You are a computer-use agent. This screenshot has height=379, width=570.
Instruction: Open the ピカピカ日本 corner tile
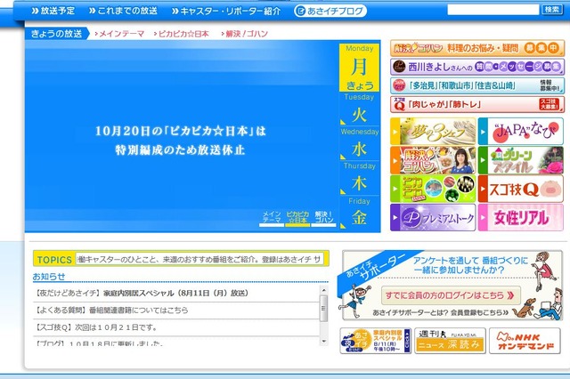(x=433, y=189)
